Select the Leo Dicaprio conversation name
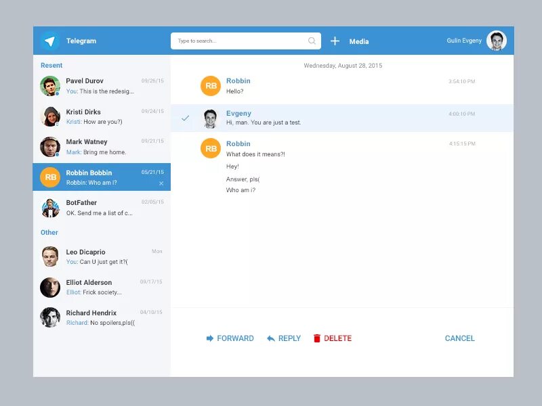 coord(86,252)
